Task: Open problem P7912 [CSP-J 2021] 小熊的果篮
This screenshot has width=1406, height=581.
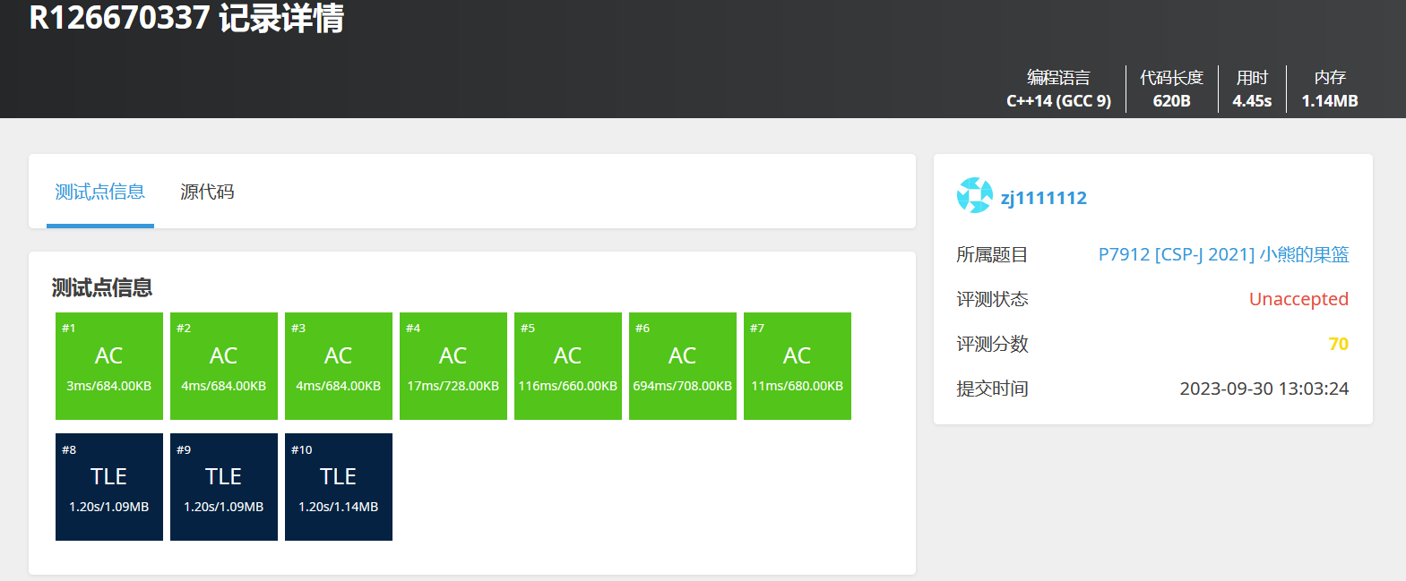Action: (x=1223, y=254)
